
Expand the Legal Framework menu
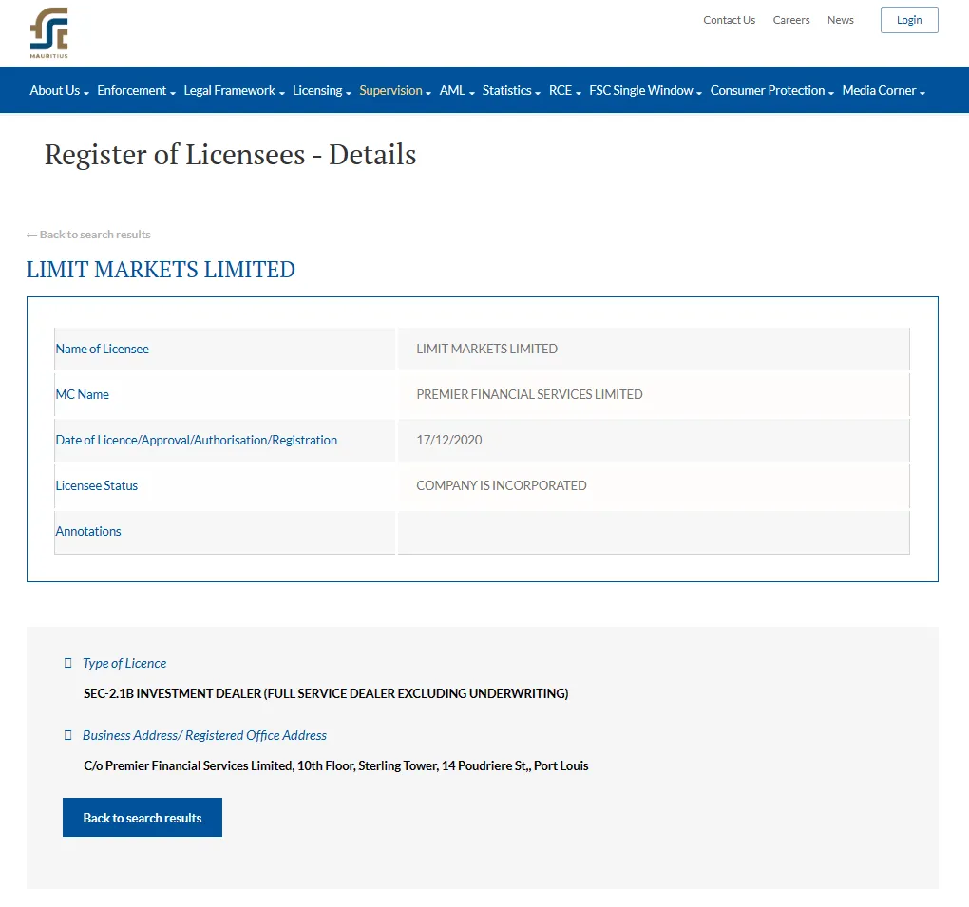tap(235, 91)
